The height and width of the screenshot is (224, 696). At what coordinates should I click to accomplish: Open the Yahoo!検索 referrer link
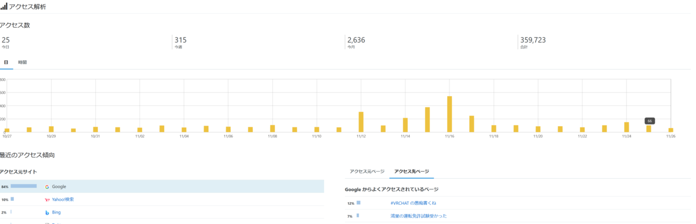[x=63, y=200]
